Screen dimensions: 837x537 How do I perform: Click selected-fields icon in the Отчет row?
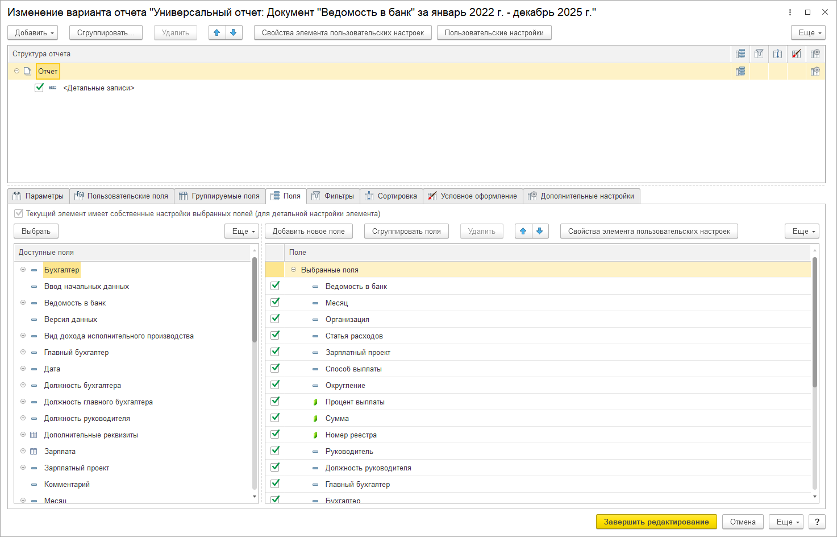[x=740, y=72]
